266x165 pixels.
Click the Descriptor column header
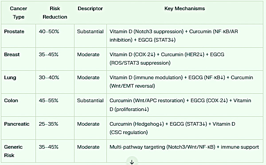90,8
